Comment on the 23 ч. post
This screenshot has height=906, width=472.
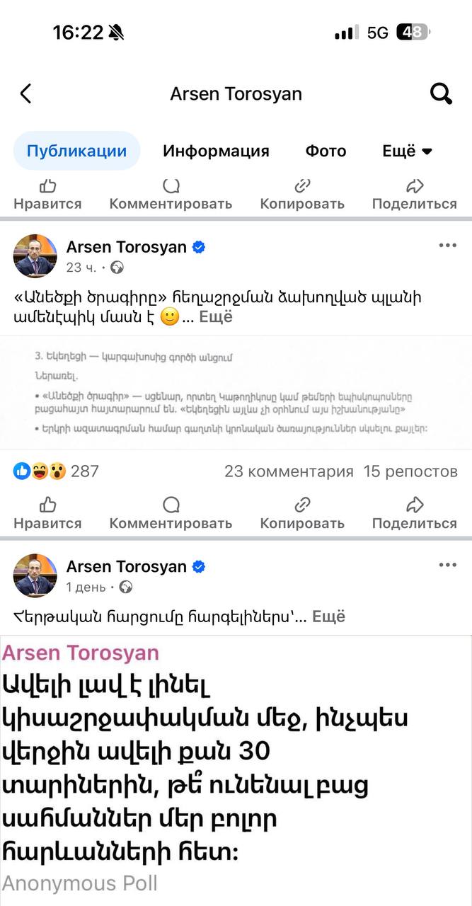coord(171,513)
